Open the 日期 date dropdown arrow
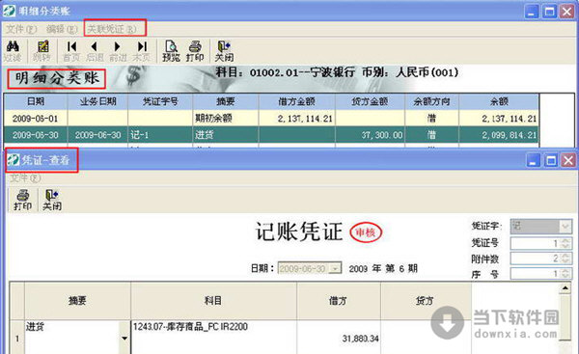This screenshot has width=579, height=354. pos(335,268)
